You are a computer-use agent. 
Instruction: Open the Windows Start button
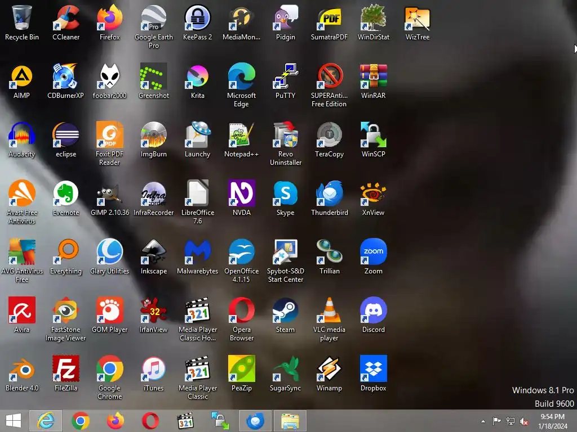(x=14, y=421)
